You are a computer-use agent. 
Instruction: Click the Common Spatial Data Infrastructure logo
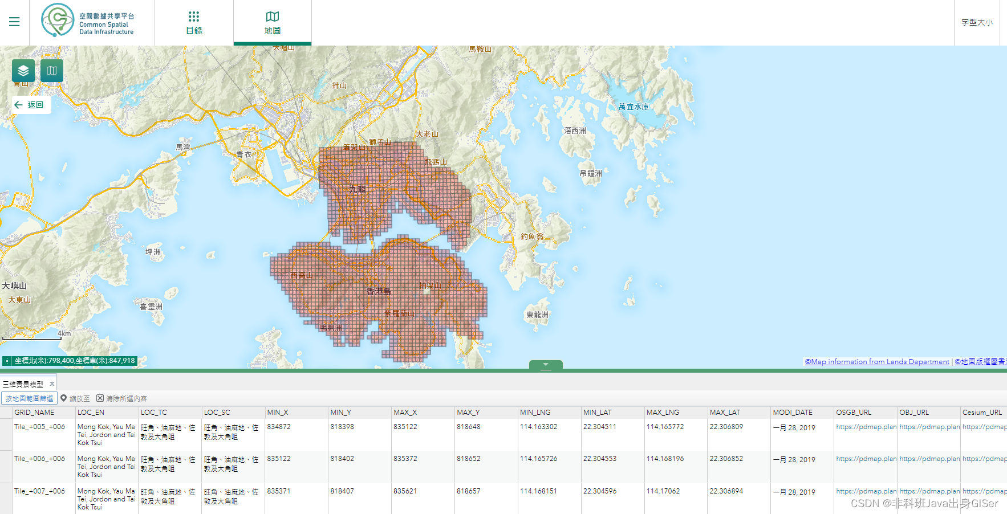tap(88, 20)
